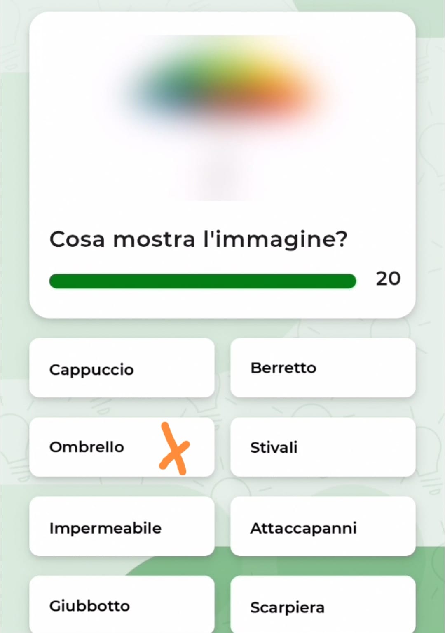Viewport: 445px width, 633px height.
Task: Tap the countdown number 20
Action: 388,279
